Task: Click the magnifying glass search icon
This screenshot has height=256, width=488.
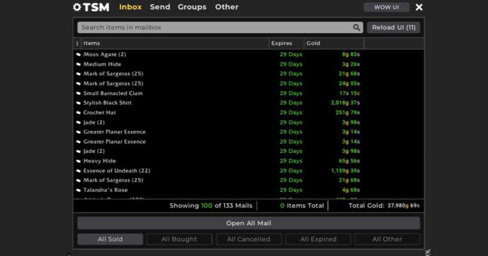Action: pyautogui.click(x=356, y=28)
